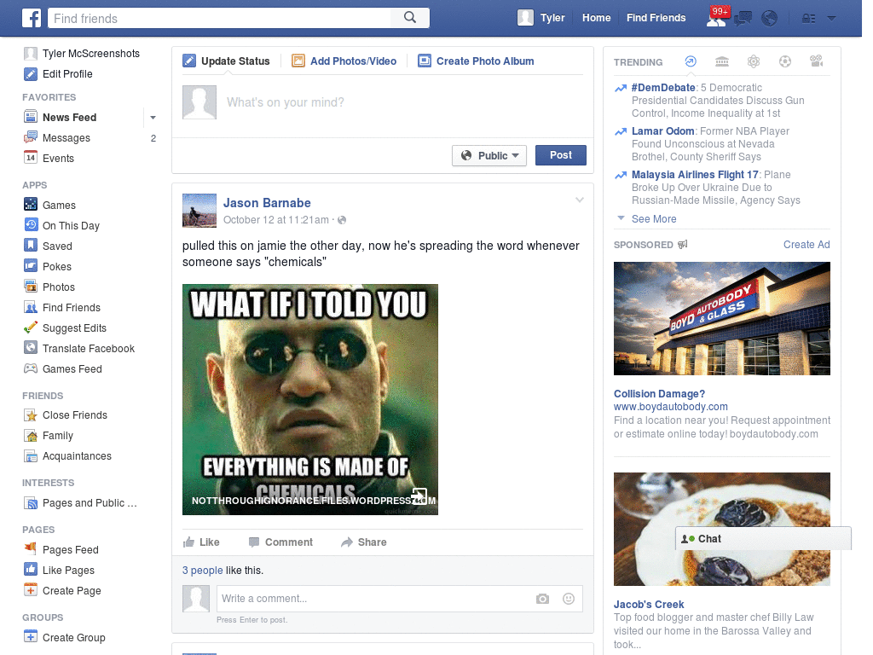The width and height of the screenshot is (873, 655).
Task: View the 3 people who like this
Action: pyautogui.click(x=202, y=571)
